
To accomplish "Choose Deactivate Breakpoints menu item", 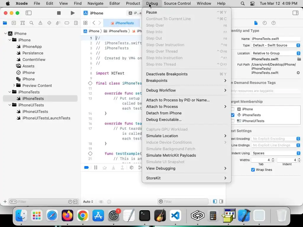I will (186, 74).
